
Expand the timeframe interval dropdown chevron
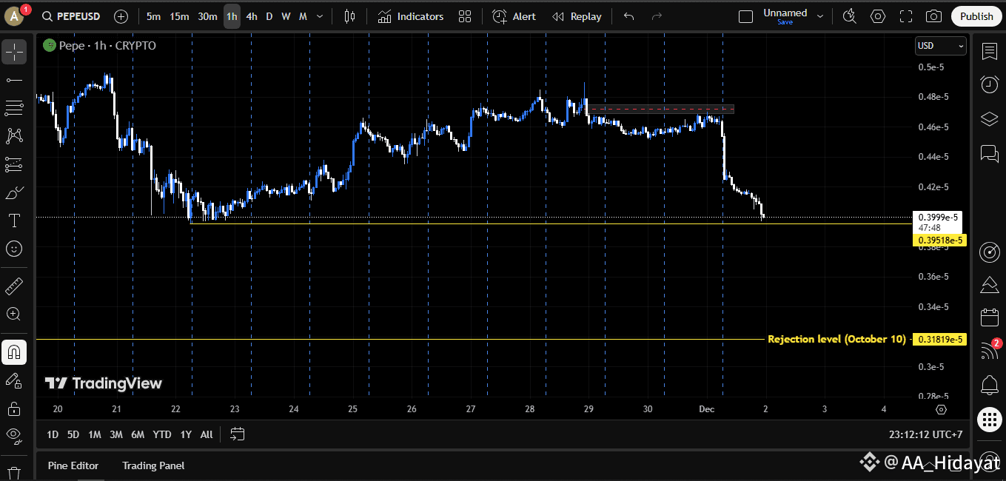click(320, 16)
